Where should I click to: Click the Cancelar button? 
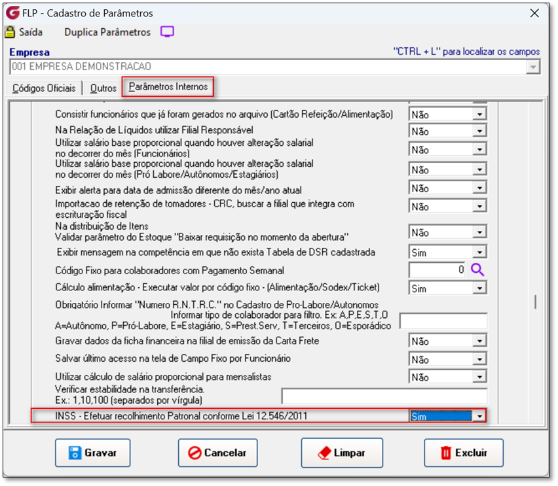[x=218, y=453]
